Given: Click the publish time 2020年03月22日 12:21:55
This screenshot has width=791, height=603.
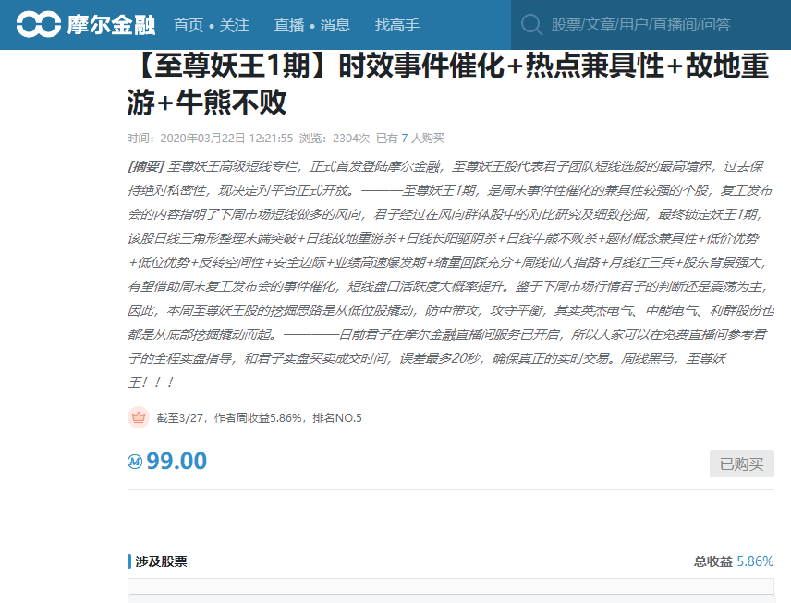Looking at the screenshot, I should click(226, 139).
